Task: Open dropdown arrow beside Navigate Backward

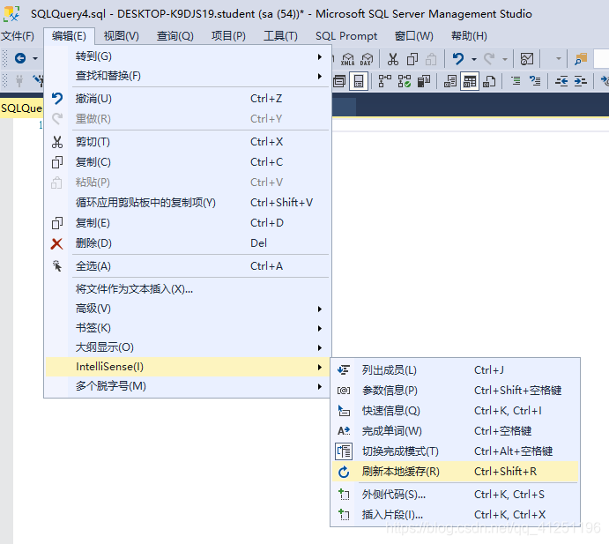Action: pyautogui.click(x=35, y=59)
